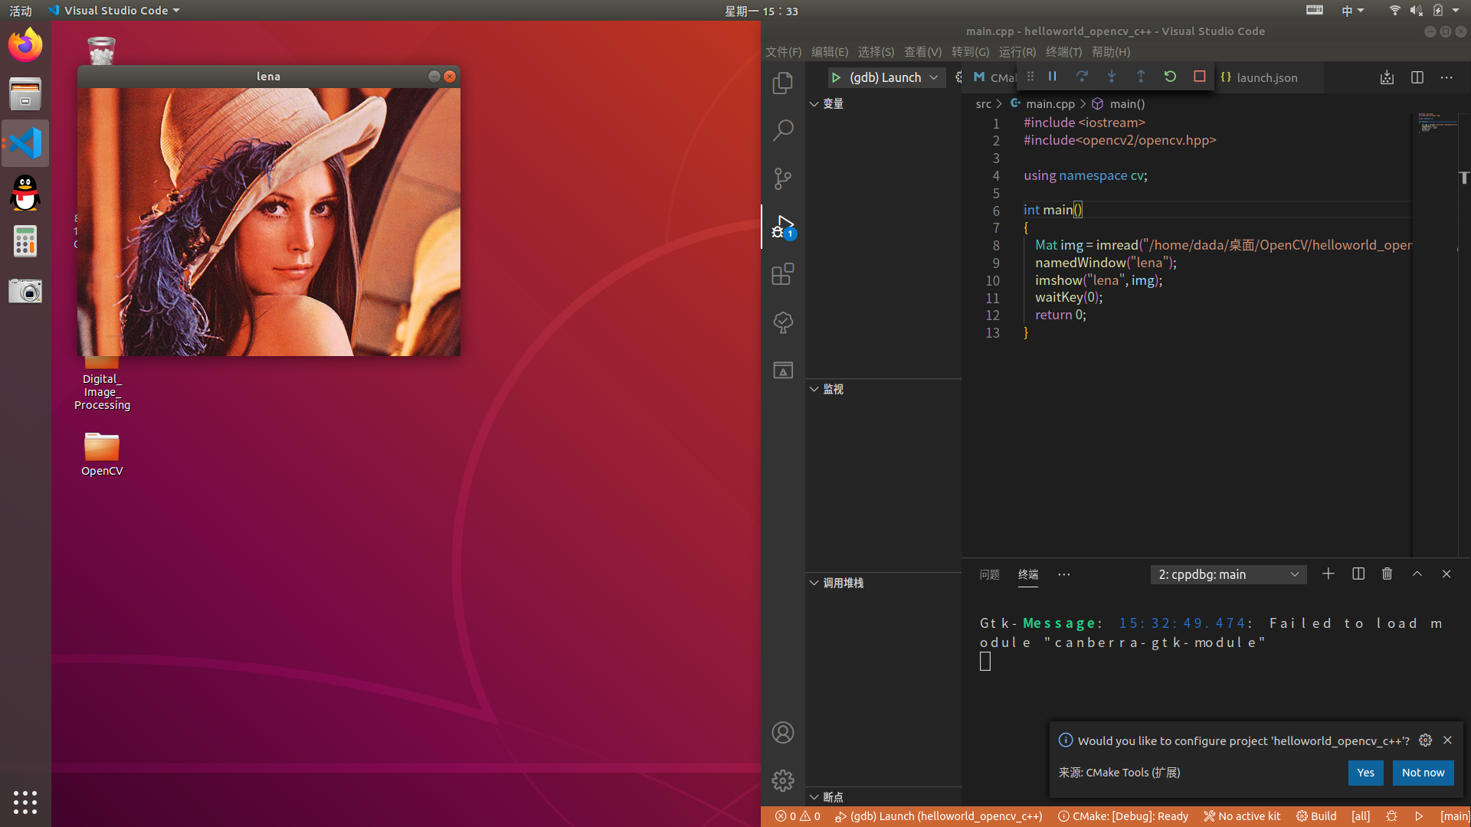Stop the debug session

pos(1200,77)
